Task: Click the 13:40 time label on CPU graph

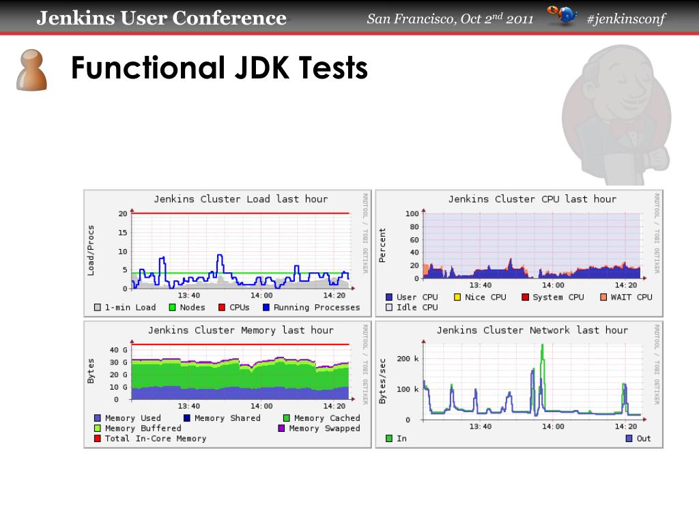Action: (x=480, y=285)
